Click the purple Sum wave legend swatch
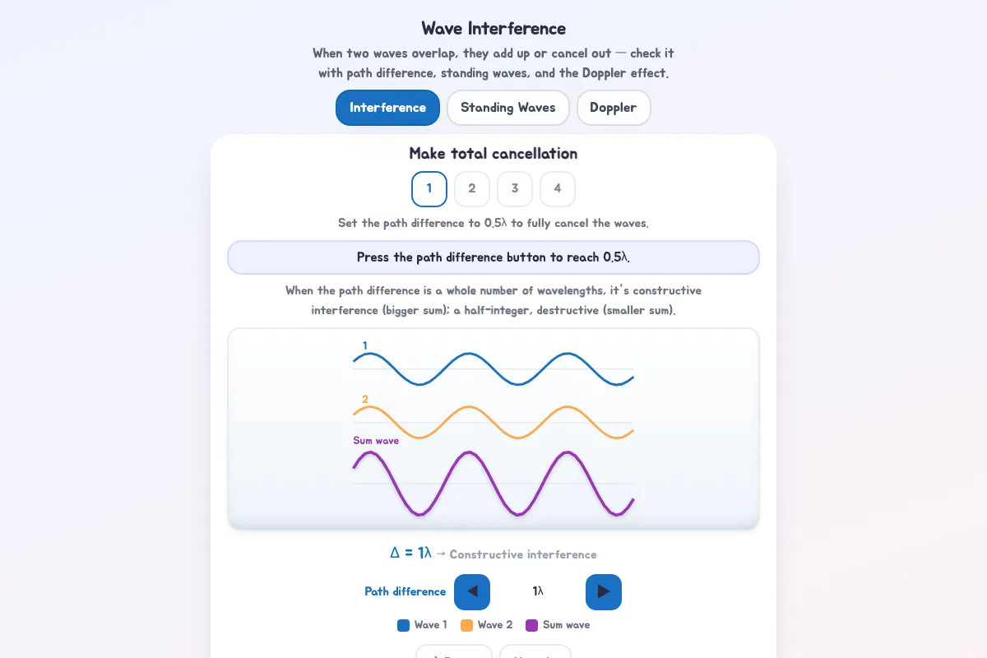 pyautogui.click(x=531, y=625)
